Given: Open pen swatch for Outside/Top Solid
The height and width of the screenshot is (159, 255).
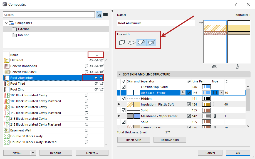Looking at the screenshot, I should (x=206, y=87).
